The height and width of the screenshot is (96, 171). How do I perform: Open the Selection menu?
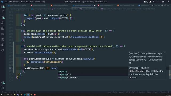click(16, 2)
